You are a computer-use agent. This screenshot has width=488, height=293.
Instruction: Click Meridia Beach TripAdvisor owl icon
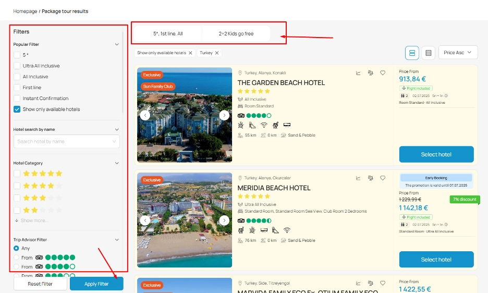tap(241, 221)
